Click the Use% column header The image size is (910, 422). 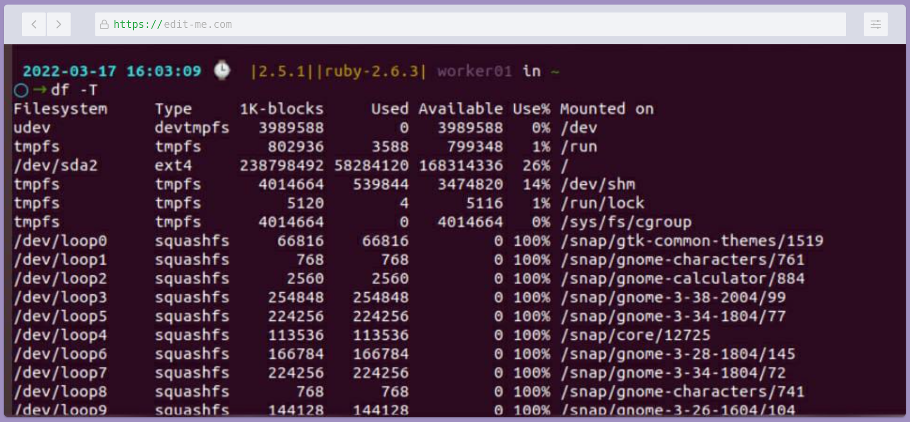[531, 109]
